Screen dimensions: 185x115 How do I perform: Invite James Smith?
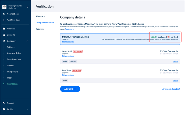(175, 61)
